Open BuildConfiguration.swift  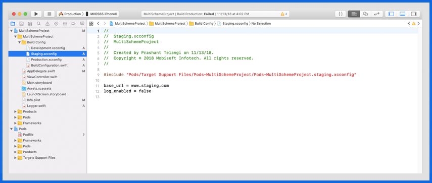click(x=47, y=66)
